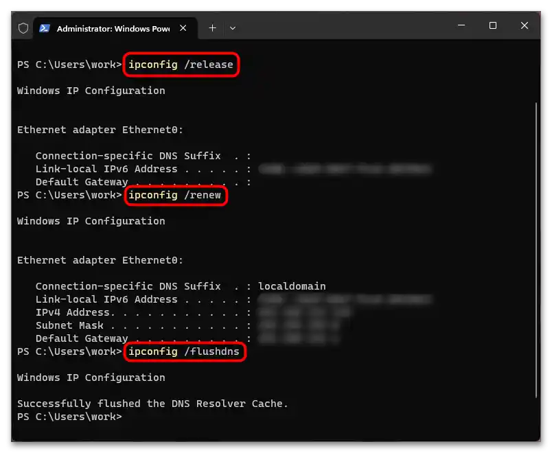Close the Administrator: Windows PowerShell tab
This screenshot has width=552, height=453.
click(x=183, y=28)
